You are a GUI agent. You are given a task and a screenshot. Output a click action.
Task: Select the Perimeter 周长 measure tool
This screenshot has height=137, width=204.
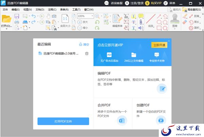(x=194, y=22)
